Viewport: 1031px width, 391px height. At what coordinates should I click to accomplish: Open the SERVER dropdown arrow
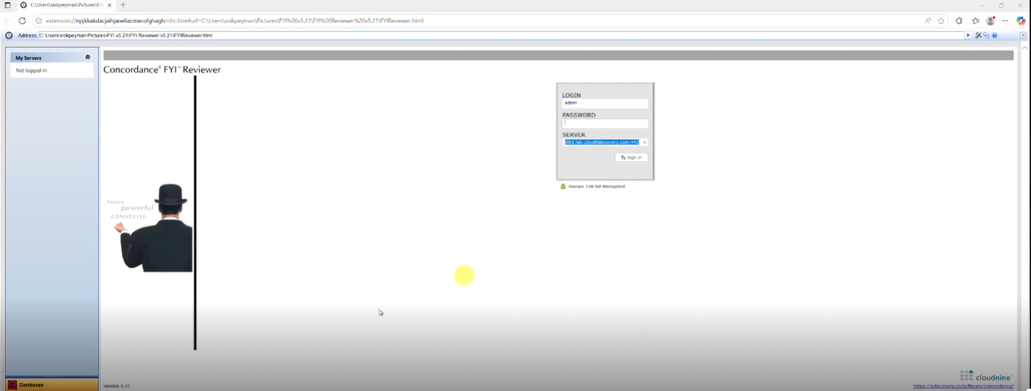(644, 143)
